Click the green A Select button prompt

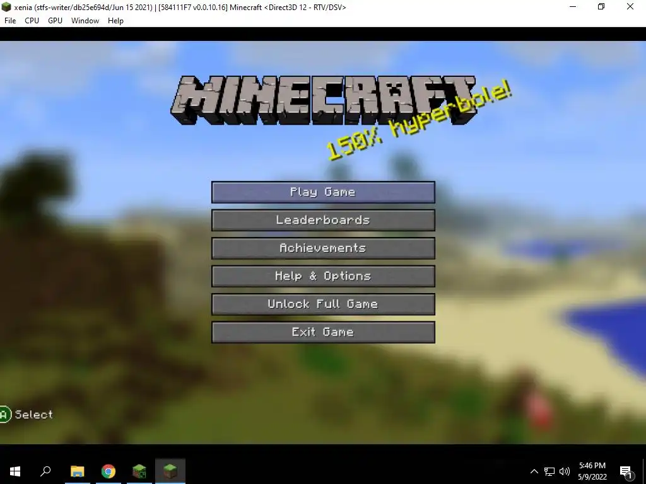[x=26, y=415]
